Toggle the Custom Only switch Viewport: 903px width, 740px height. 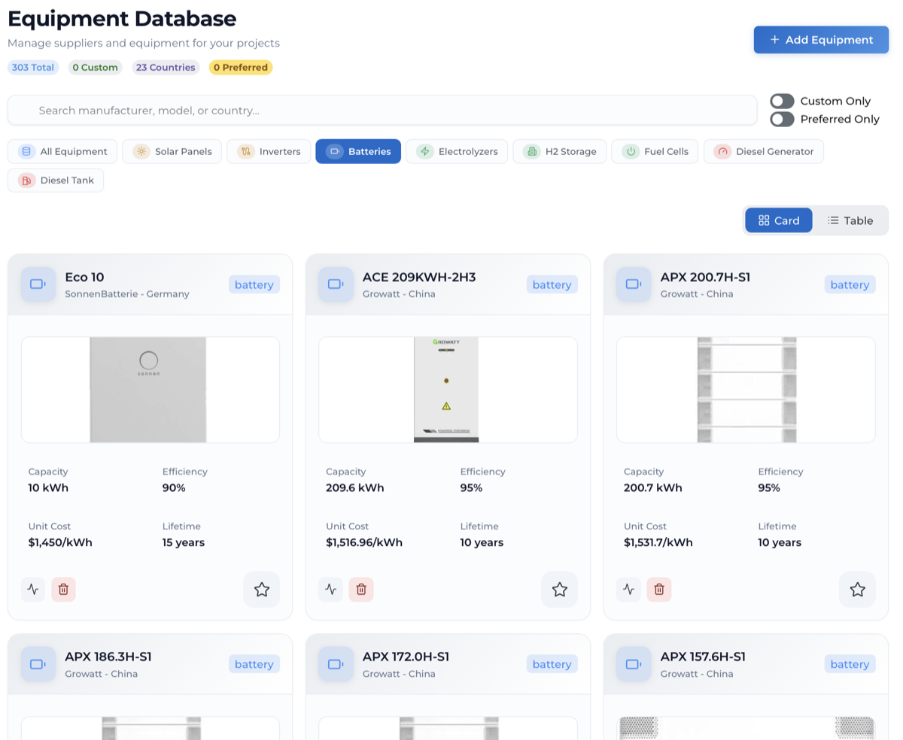tap(782, 101)
